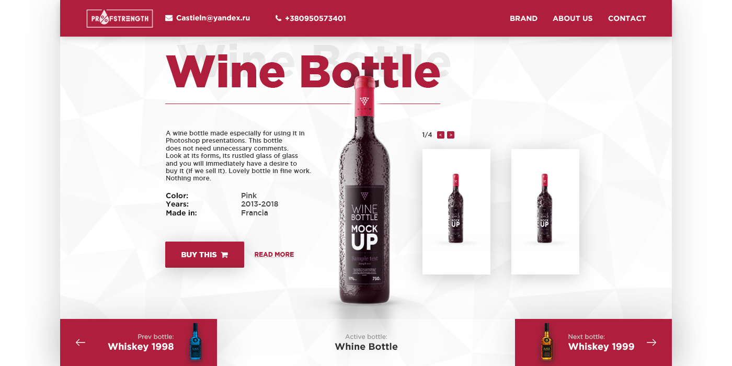Click the right arrow for next bottle
Screen dimensions: 732x366
(x=651, y=342)
